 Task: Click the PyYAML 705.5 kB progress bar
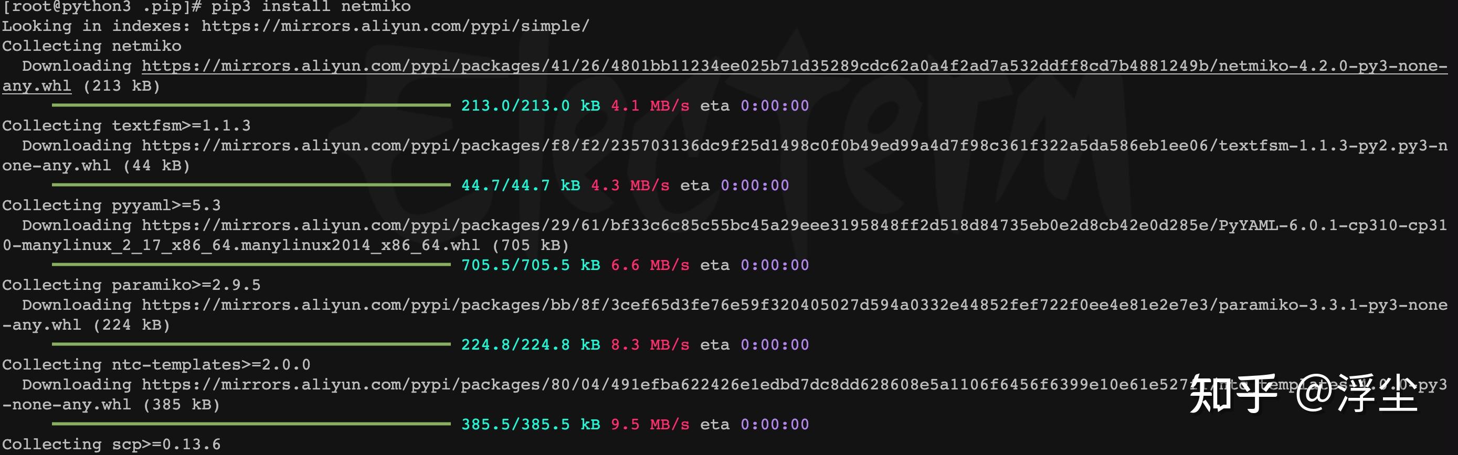tap(251, 265)
